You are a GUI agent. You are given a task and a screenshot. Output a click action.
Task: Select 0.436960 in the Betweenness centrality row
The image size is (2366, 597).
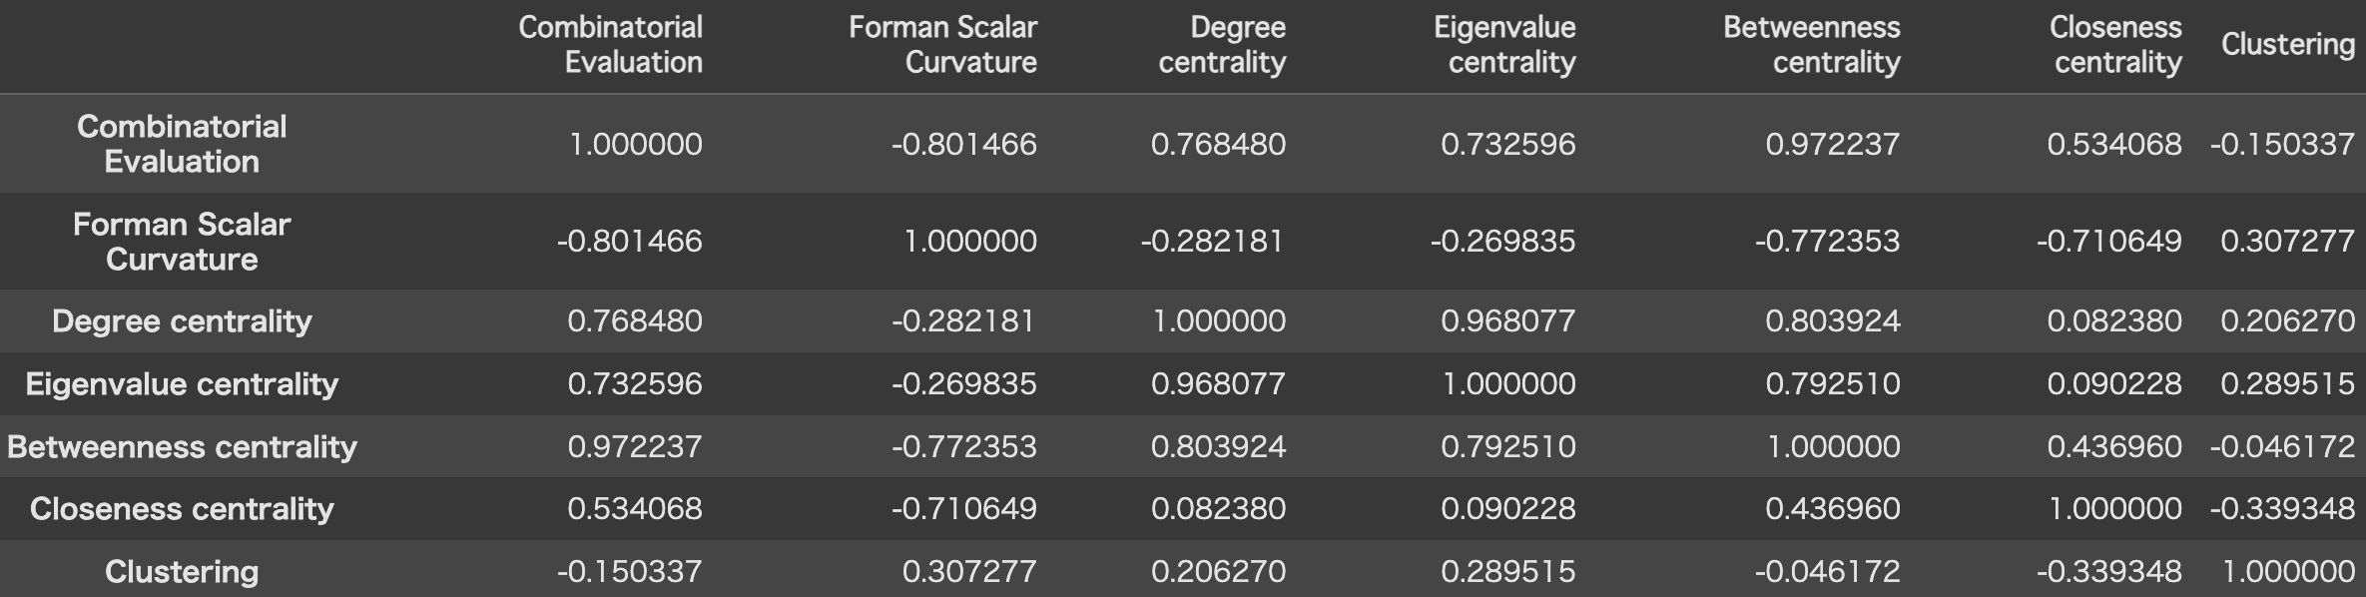pos(2113,447)
